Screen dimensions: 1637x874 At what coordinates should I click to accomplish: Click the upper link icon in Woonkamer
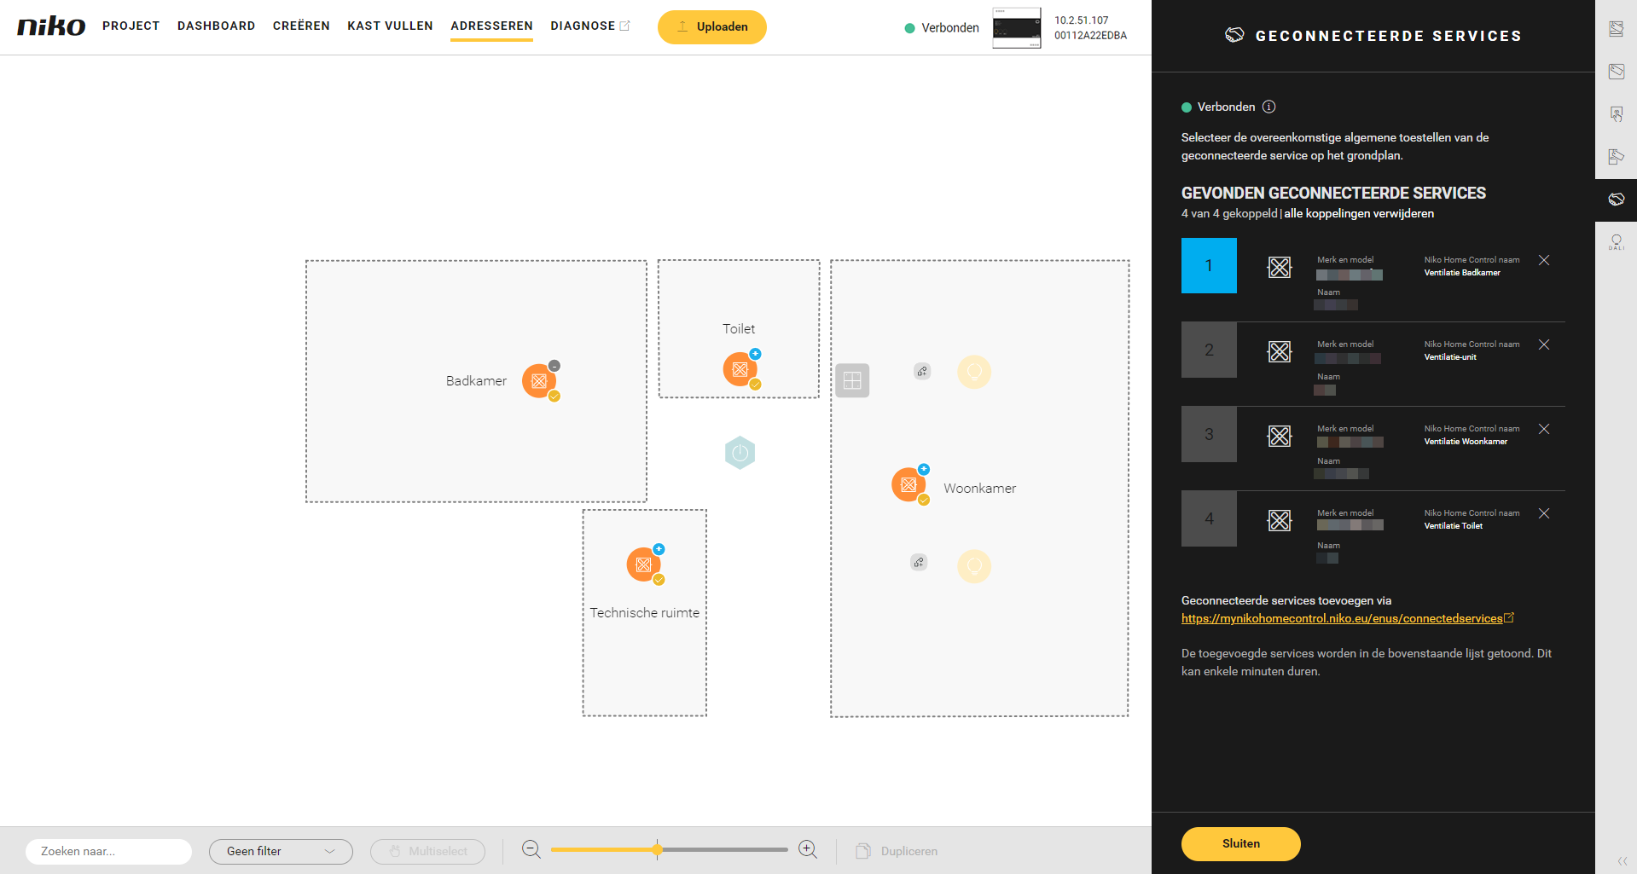(x=922, y=371)
